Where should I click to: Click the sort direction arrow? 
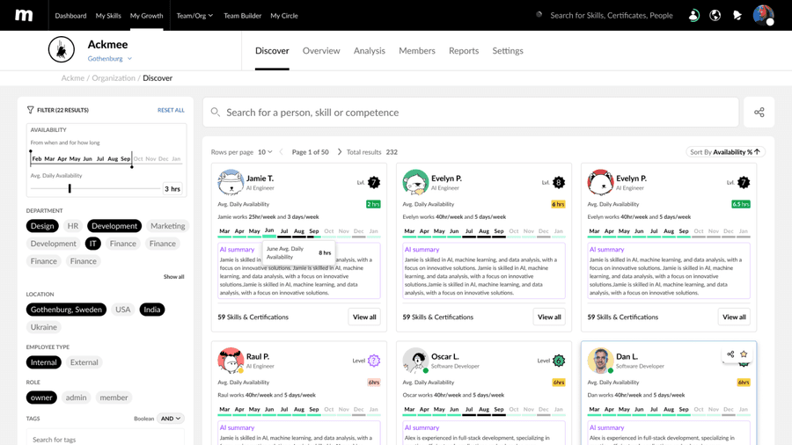(757, 152)
